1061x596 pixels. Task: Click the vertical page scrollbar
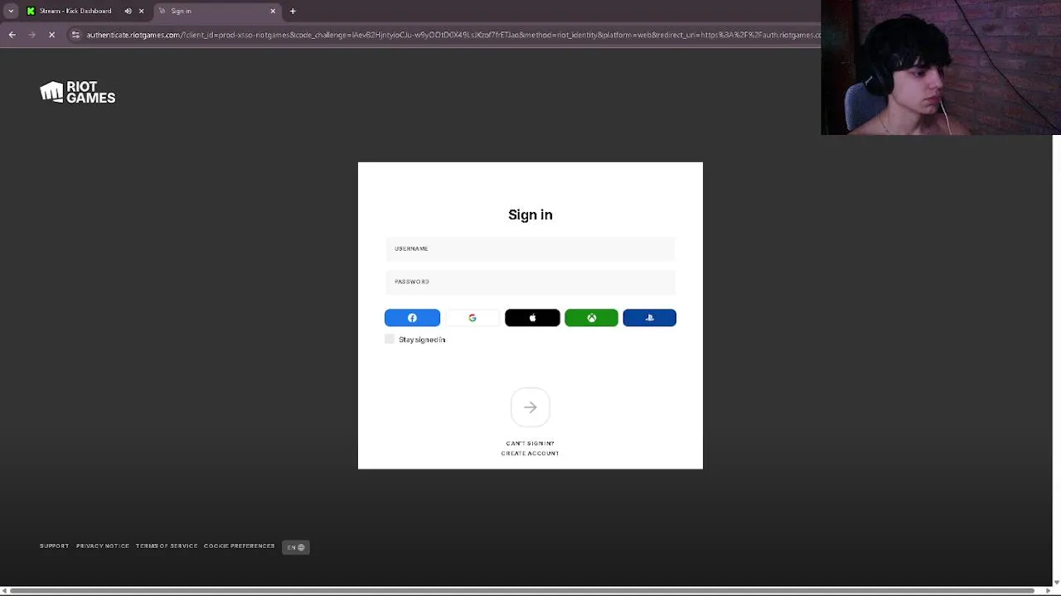[x=1056, y=356]
